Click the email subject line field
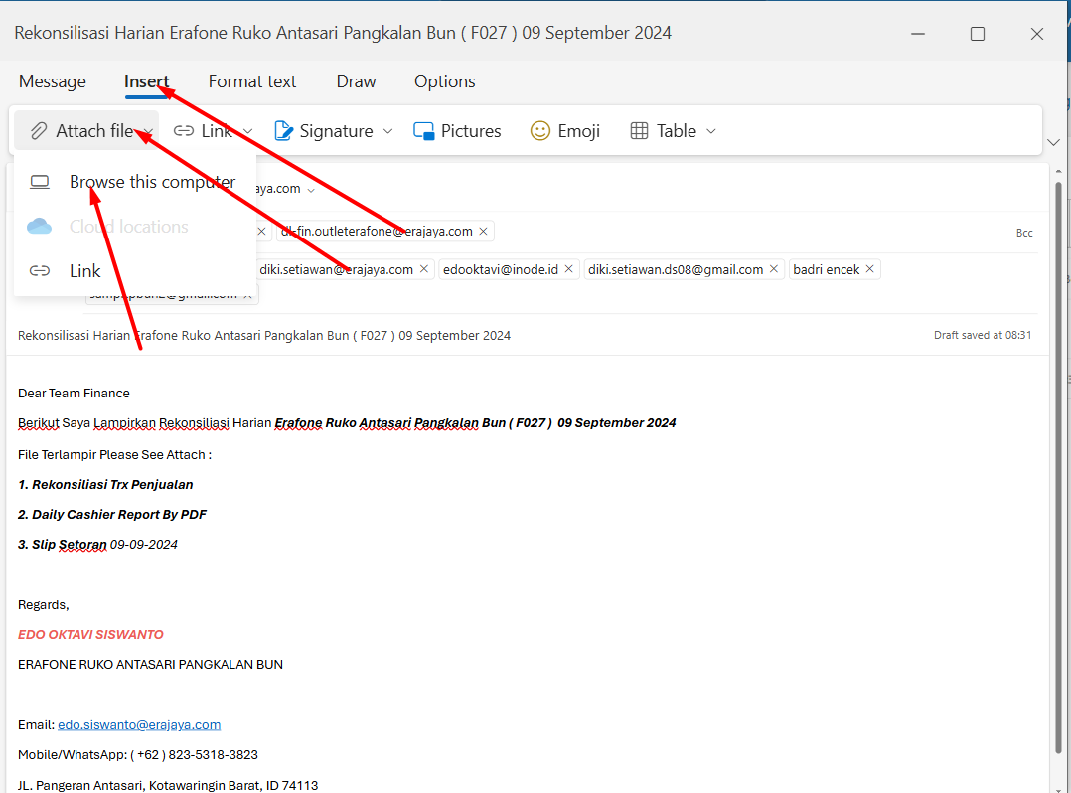Viewport: 1071px width, 793px height. click(397, 336)
